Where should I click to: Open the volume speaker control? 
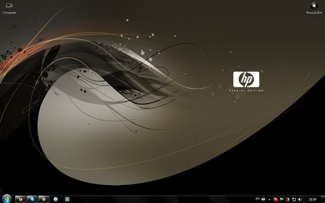(x=300, y=199)
